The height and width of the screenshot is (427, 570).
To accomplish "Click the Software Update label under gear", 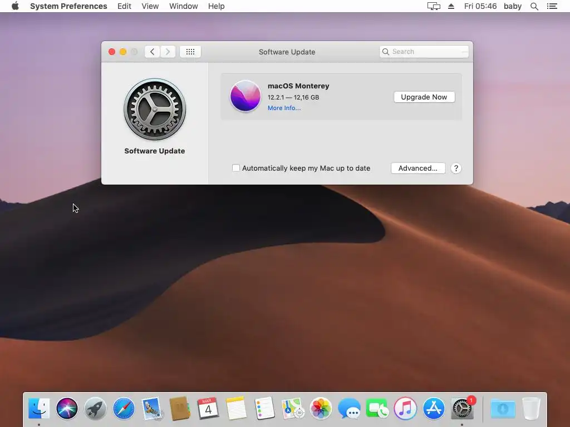I will (x=155, y=151).
